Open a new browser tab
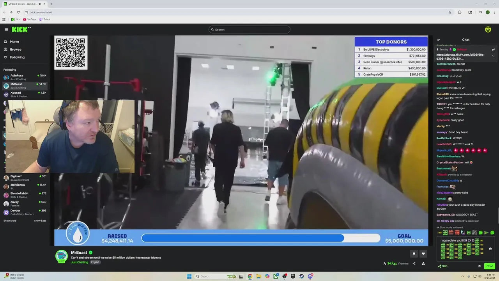Screen dimensions: 499x281 (x=51, y=4)
